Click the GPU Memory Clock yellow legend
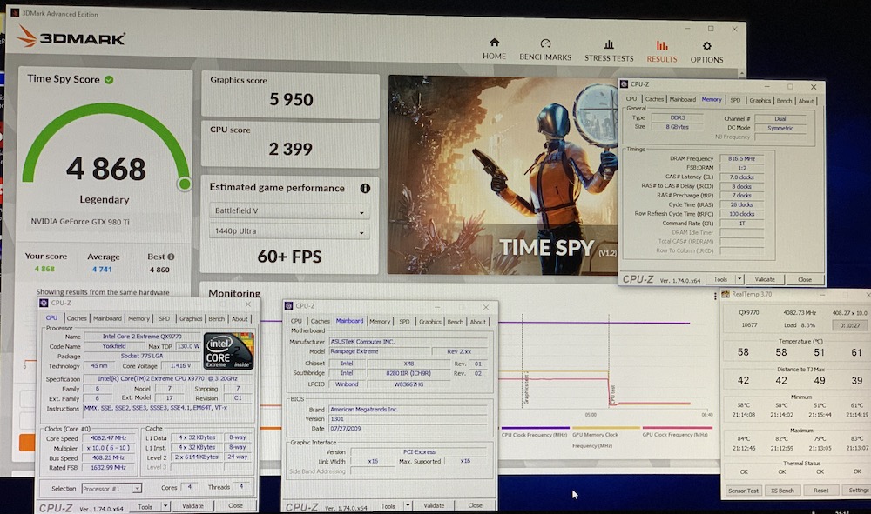The width and height of the screenshot is (871, 514). [605, 437]
